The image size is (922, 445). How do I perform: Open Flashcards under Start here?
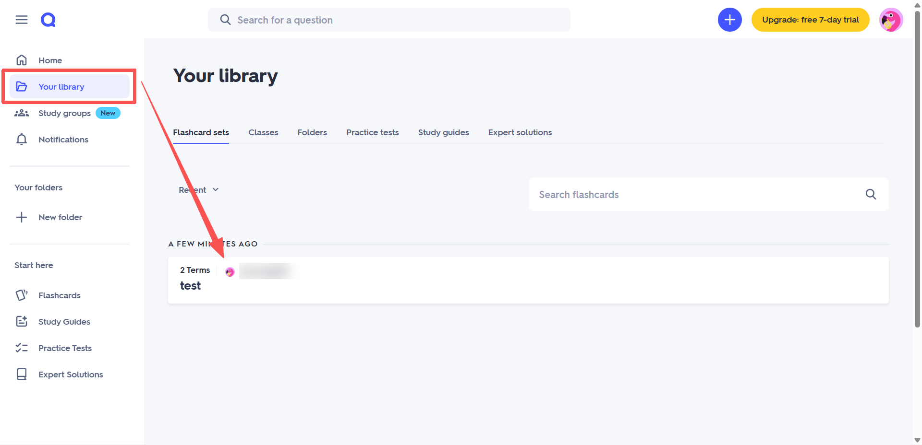coord(70,295)
